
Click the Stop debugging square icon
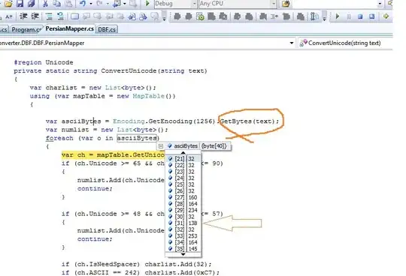pos(360,16)
